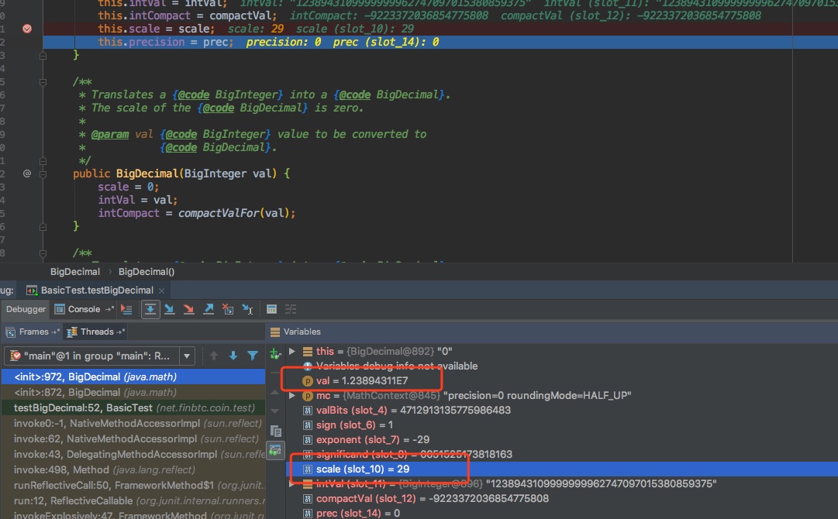
Task: Close the BasicTest.testBigDecimal debug tab
Action: tap(161, 291)
